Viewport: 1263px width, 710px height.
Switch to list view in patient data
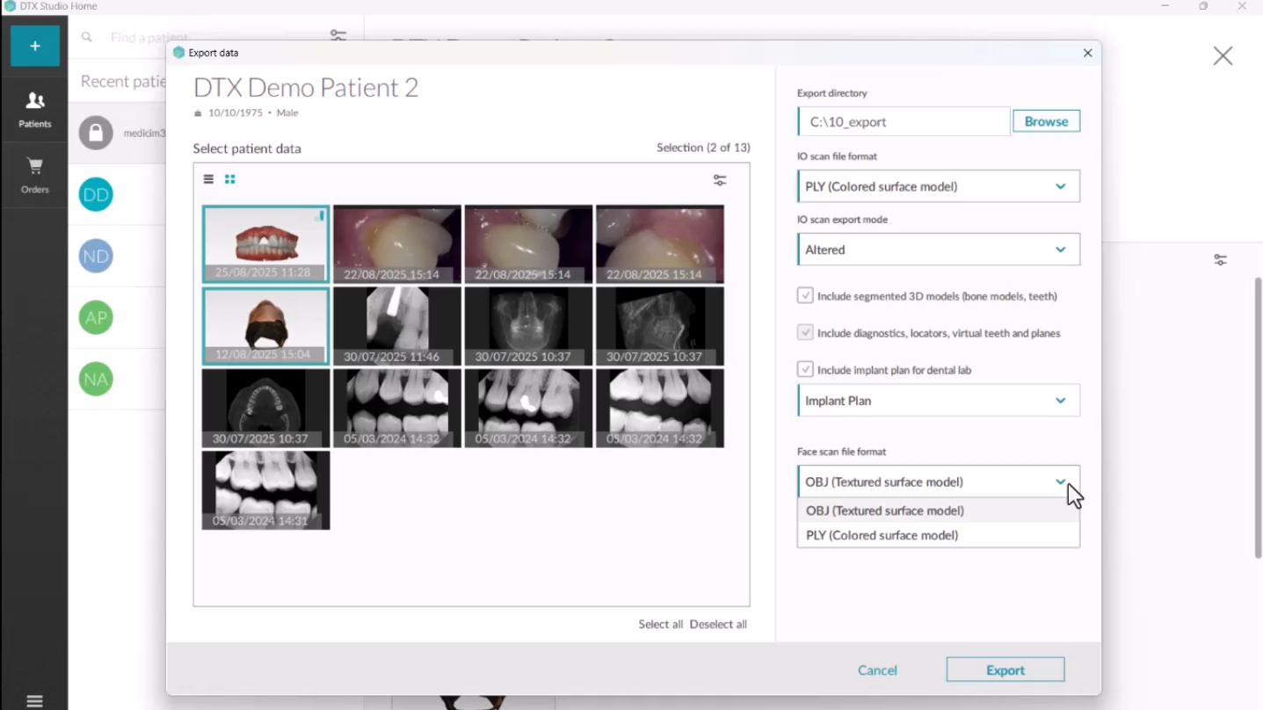click(208, 179)
